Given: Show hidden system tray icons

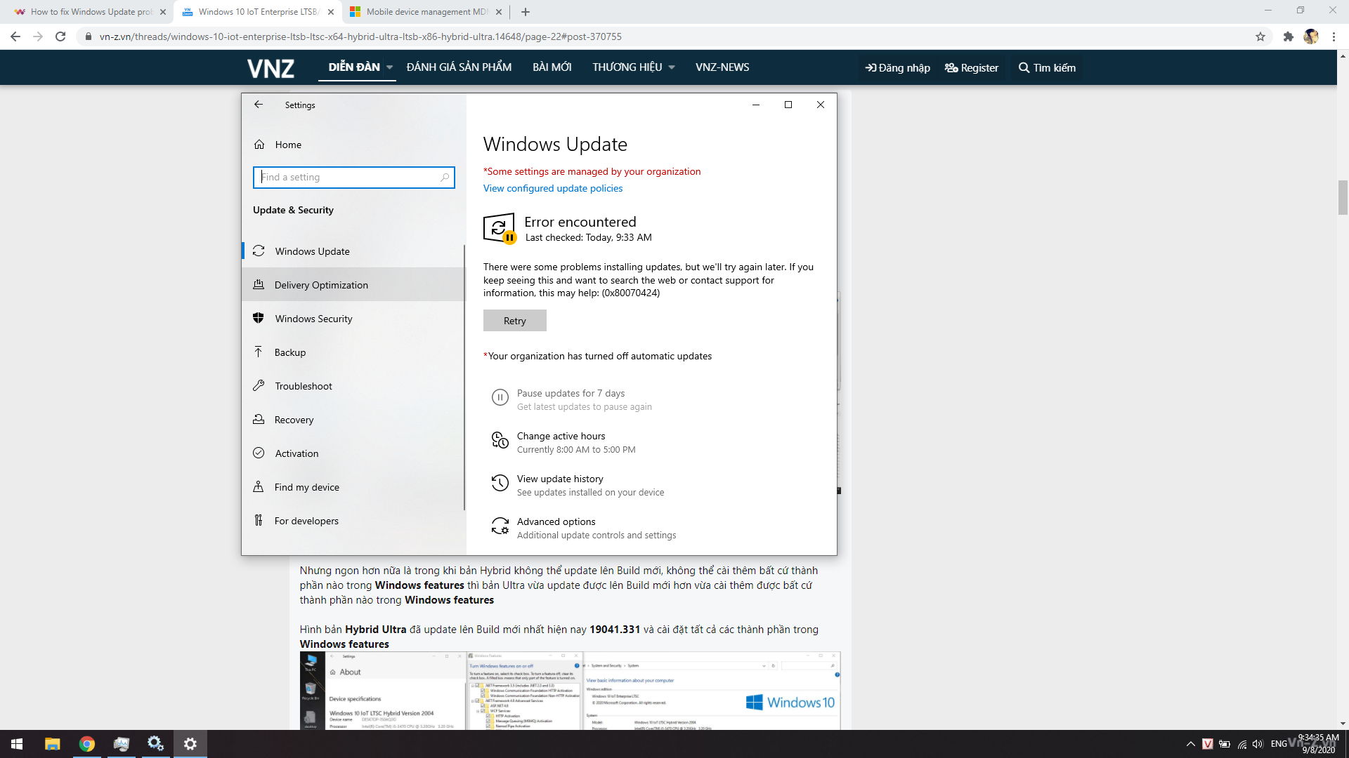Looking at the screenshot, I should [x=1190, y=744].
